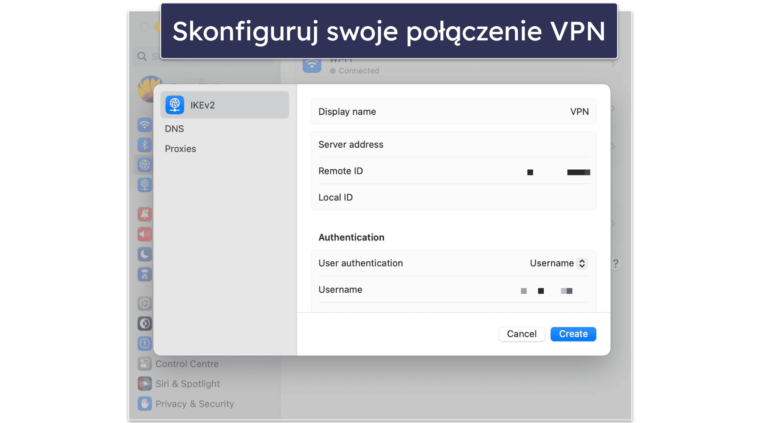Viewport: 760px width, 423px height.
Task: Open Focus moon icon in the sidebar
Action: point(145,254)
